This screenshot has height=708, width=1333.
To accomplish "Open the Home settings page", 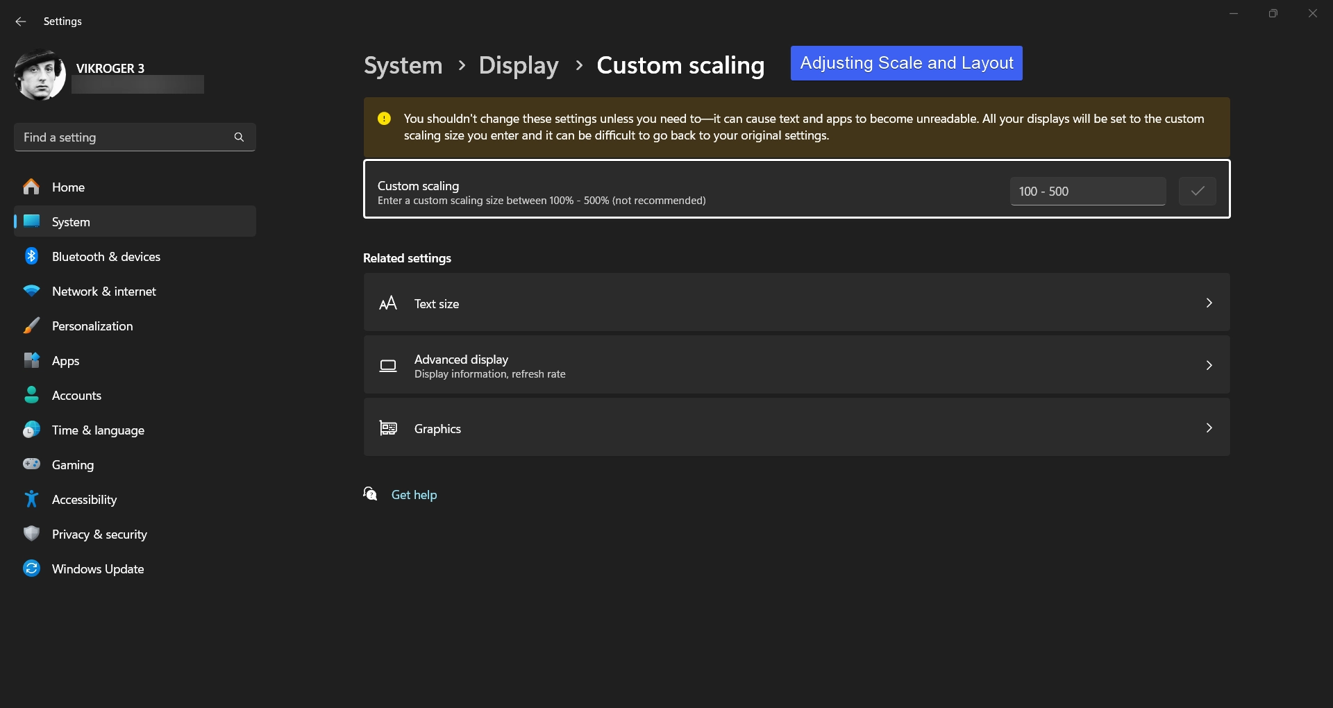I will coord(135,187).
